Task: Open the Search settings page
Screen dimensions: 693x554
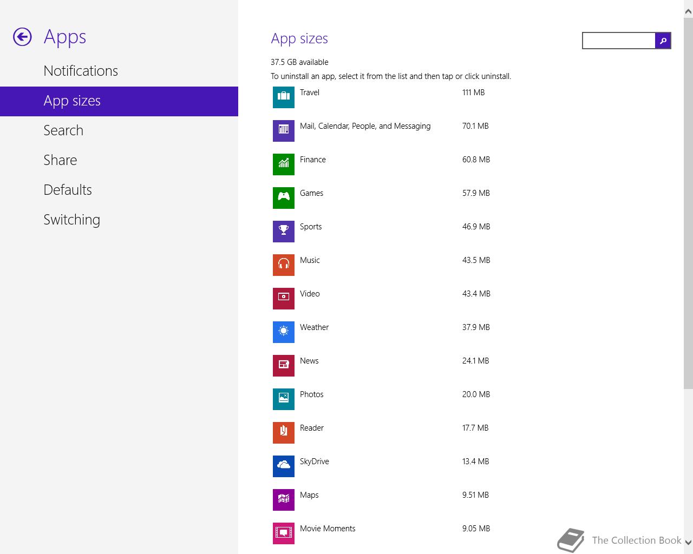Action: click(x=119, y=130)
